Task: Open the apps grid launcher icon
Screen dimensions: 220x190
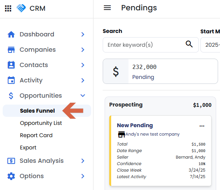Action: point(8,8)
